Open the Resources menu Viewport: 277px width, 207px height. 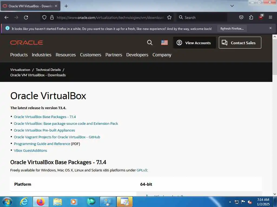click(66, 55)
